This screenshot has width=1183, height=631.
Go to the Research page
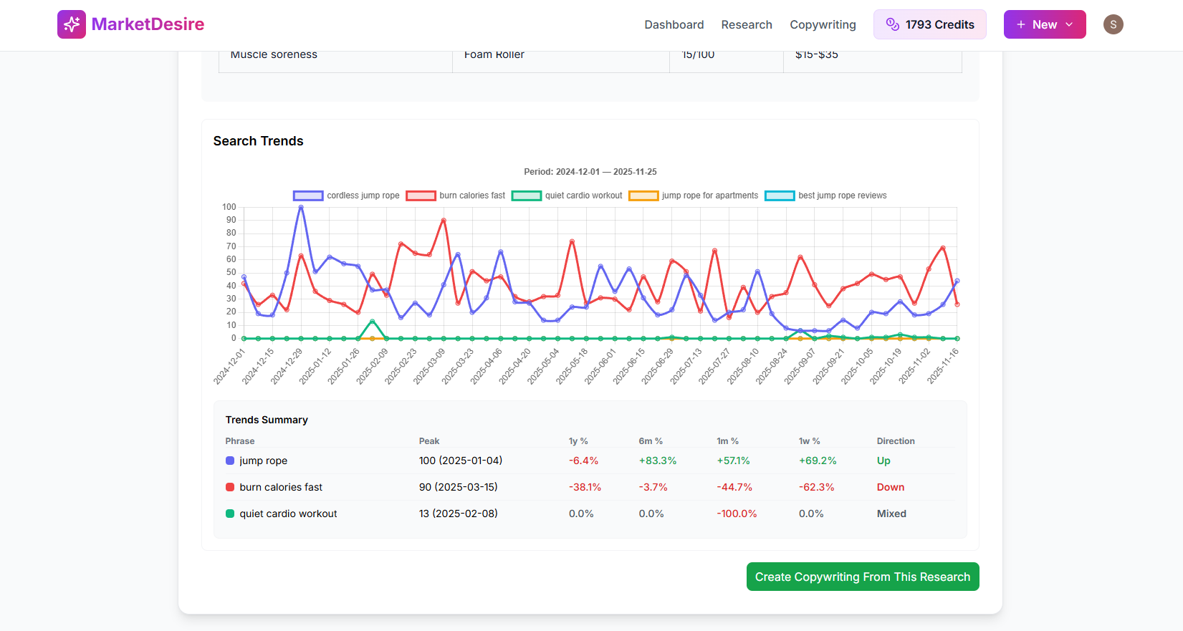point(747,24)
